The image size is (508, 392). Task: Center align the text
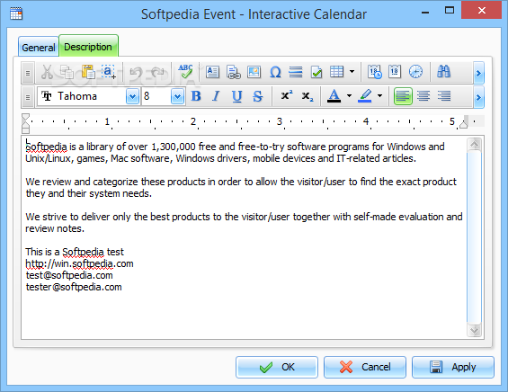pos(423,96)
